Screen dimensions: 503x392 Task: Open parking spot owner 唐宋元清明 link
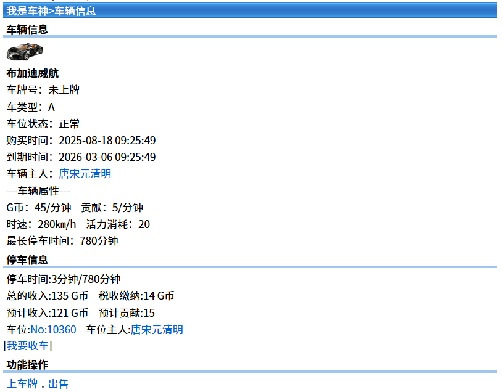(157, 330)
